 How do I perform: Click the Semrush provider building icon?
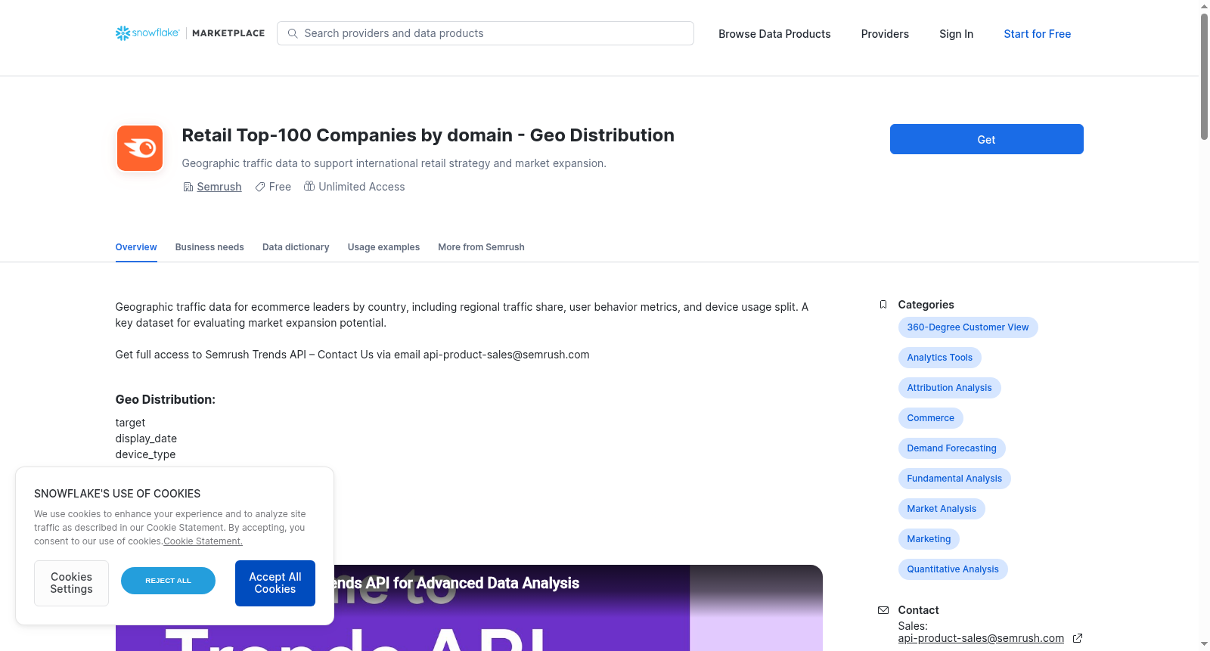[x=188, y=187]
